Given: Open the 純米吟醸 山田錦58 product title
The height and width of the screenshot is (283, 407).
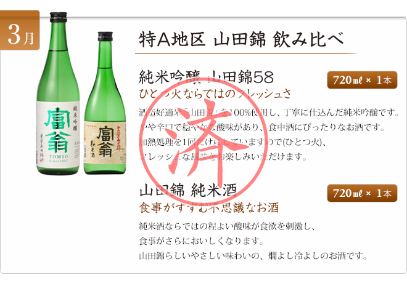Looking at the screenshot, I should pyautogui.click(x=207, y=77).
